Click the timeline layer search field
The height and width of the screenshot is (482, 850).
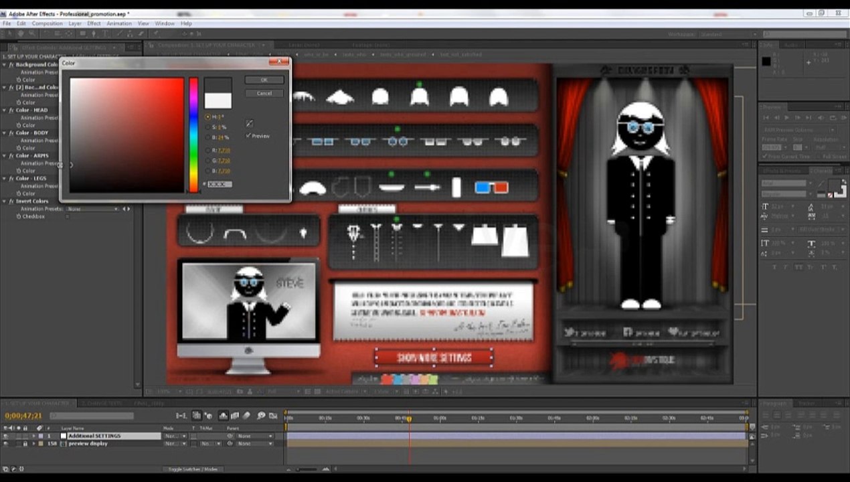[92, 416]
